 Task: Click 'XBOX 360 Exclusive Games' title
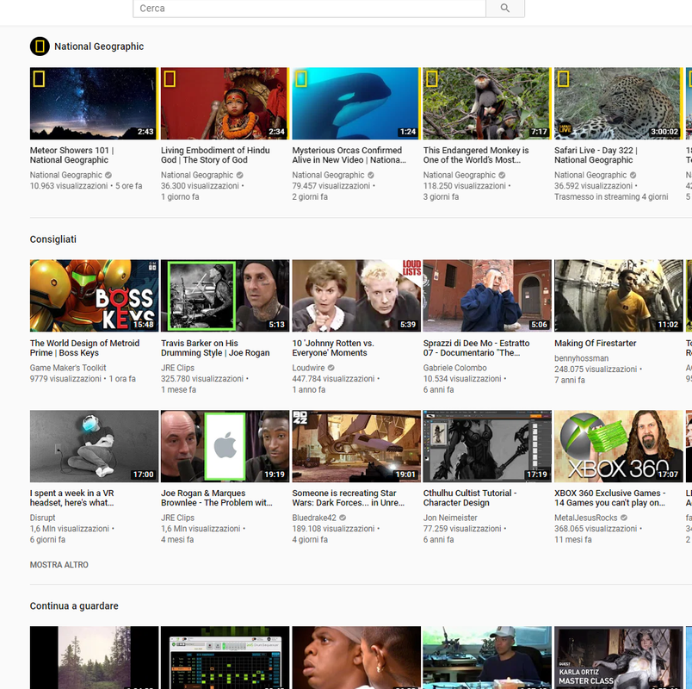(610, 498)
